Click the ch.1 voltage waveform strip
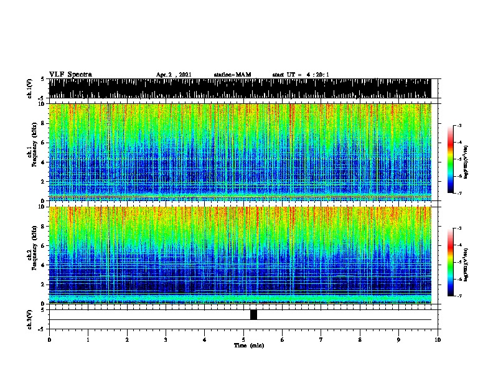This screenshot has width=493, height=381. coord(240,88)
